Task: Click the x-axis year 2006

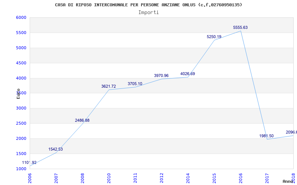Action: [x=30, y=178]
